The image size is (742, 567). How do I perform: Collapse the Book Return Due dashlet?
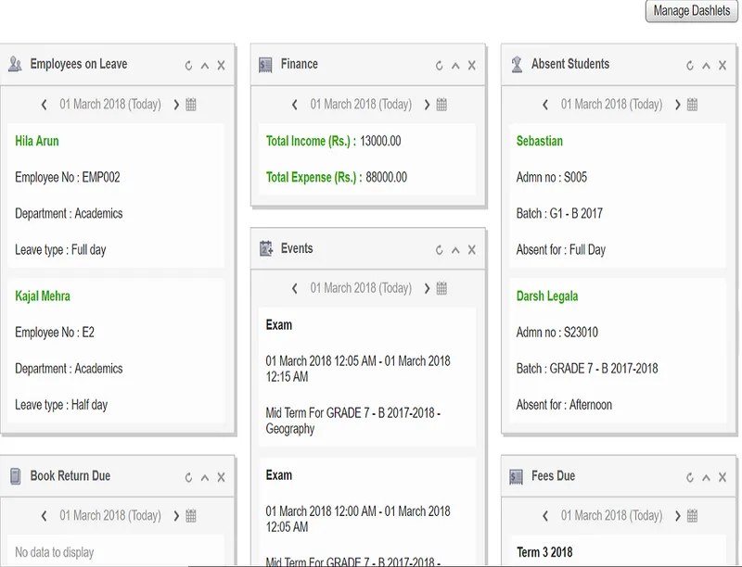tap(205, 478)
